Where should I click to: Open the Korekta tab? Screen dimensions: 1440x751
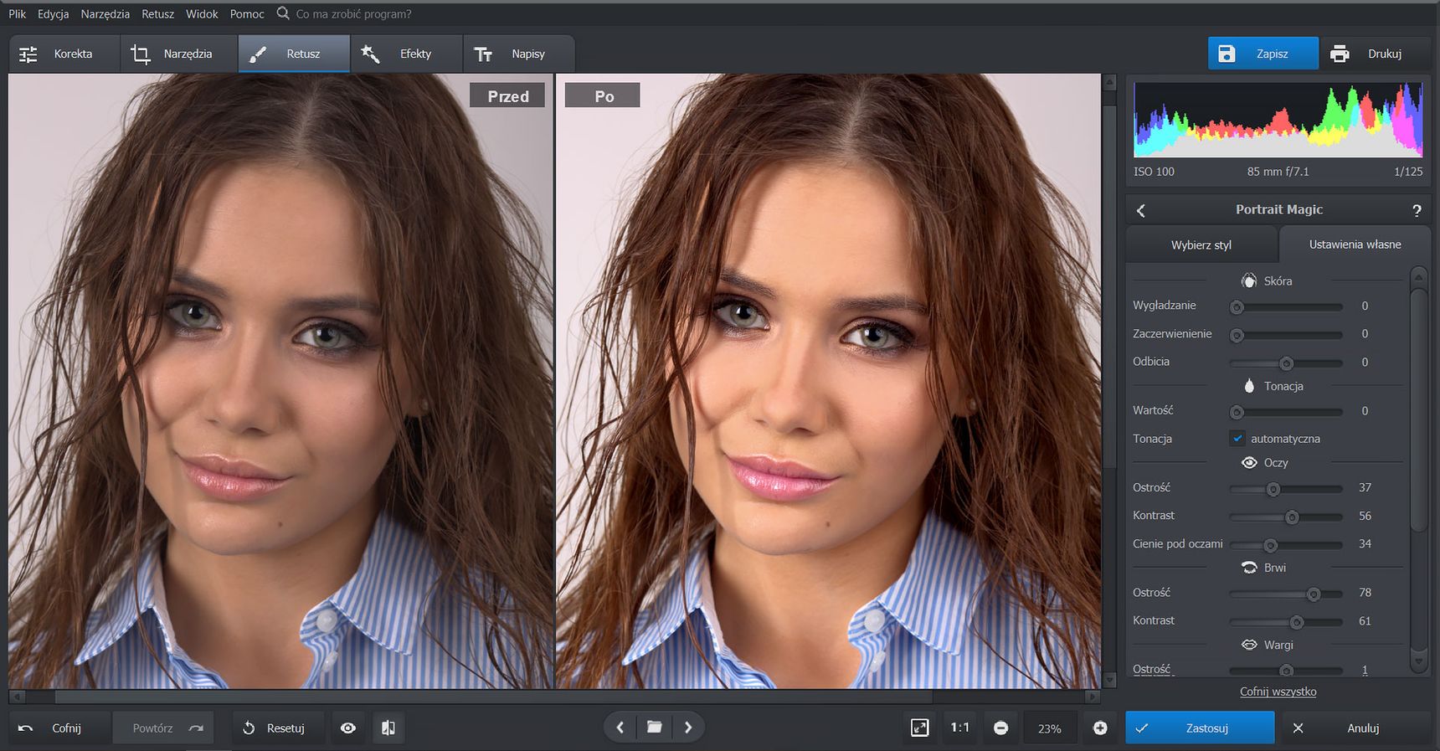64,54
